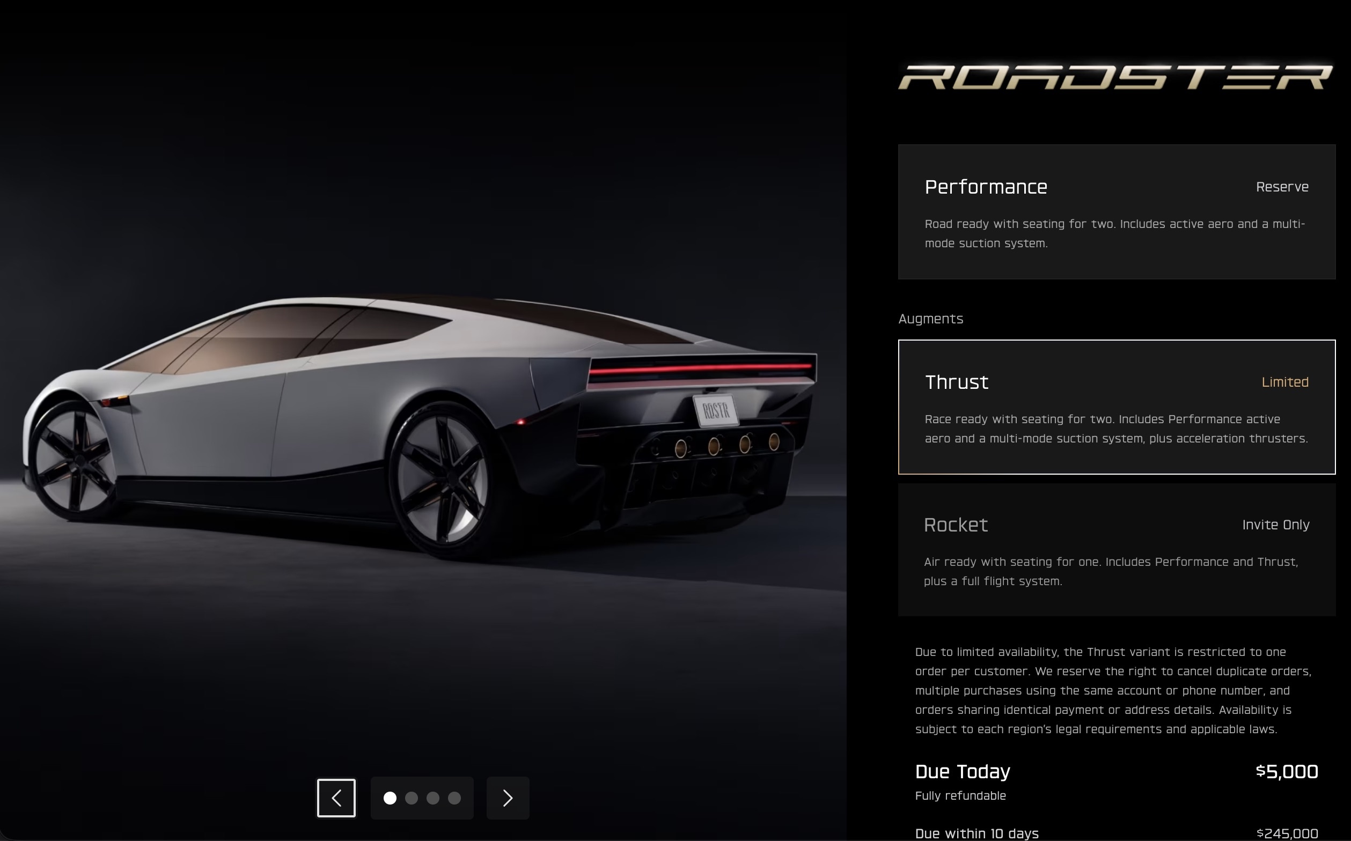
Task: Click the $245,000 amount
Action: 1287,833
